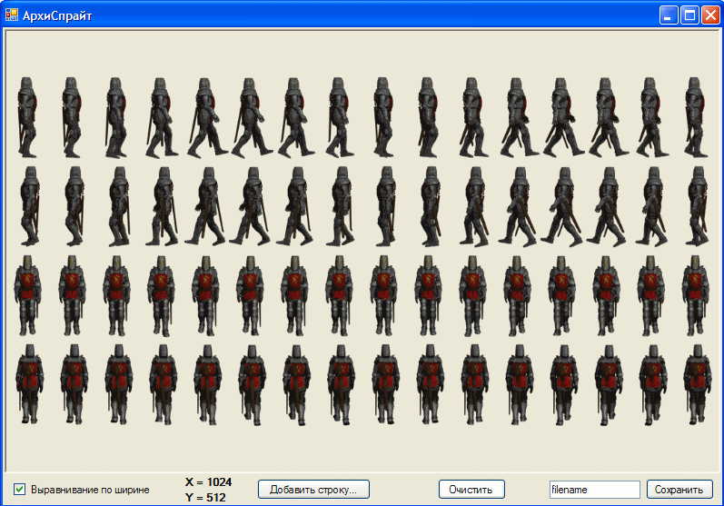Close the АрхиСпрайт window
Viewport: 724px width, 506px height.
click(x=711, y=15)
